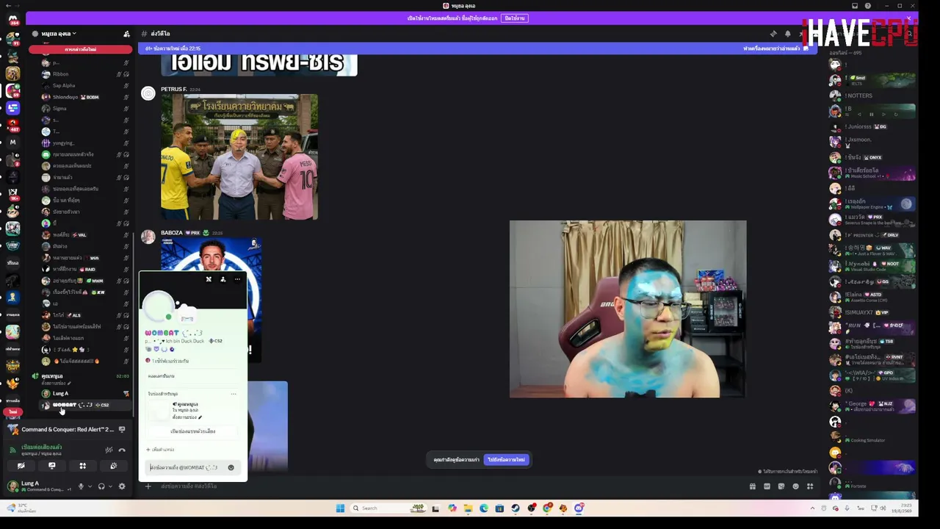The width and height of the screenshot is (940, 529).
Task: Edit the voice channel status pencil
Action: pos(69,384)
